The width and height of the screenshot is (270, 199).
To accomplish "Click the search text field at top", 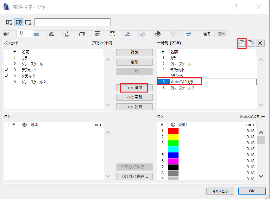I will tap(72, 22).
